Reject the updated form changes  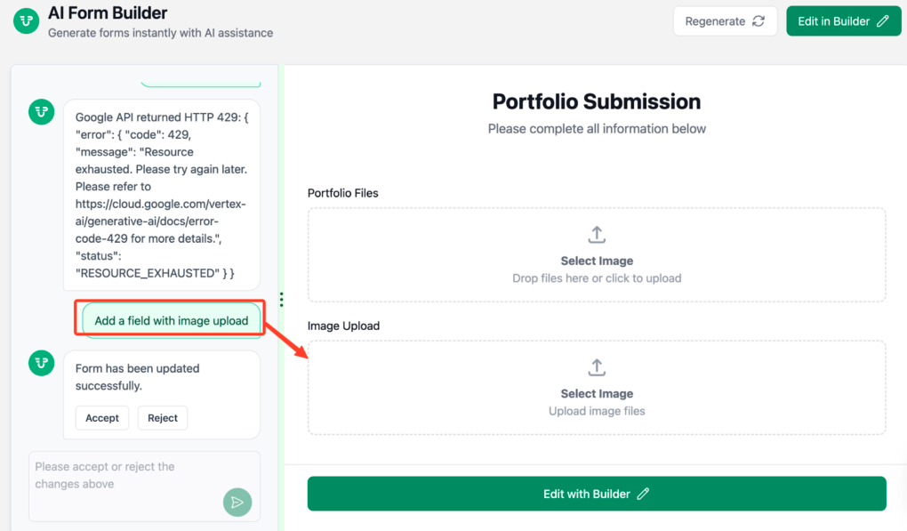163,418
